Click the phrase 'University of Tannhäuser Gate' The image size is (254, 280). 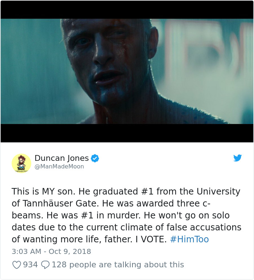point(126,197)
